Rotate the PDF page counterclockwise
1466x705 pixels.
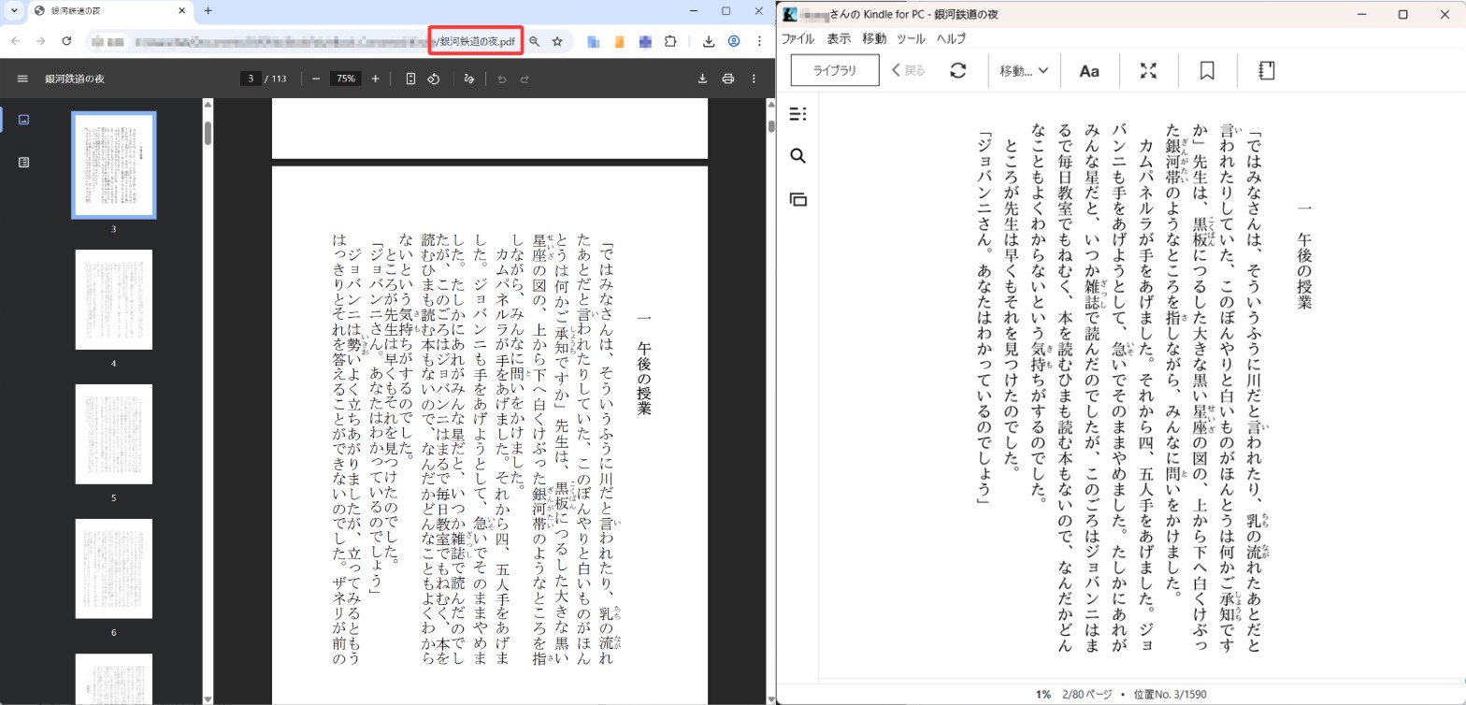[434, 79]
